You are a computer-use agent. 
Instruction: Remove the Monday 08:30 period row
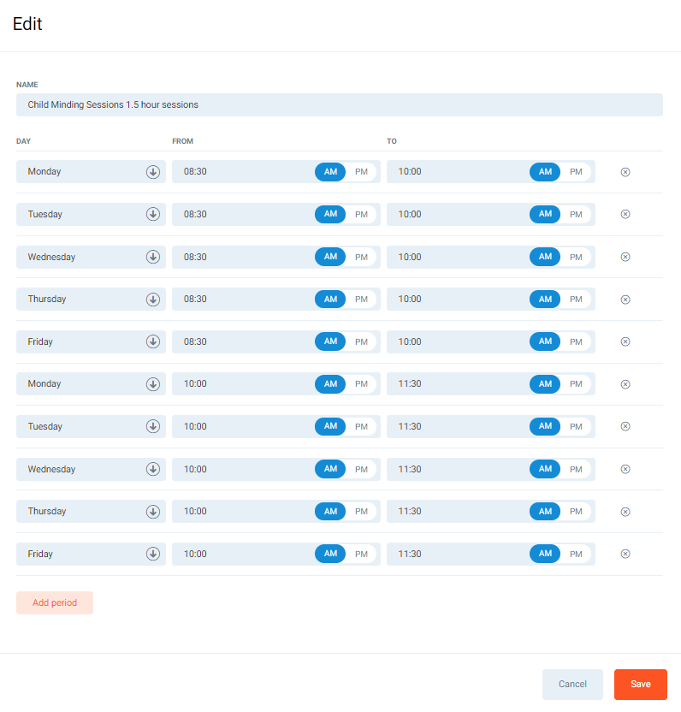point(625,172)
